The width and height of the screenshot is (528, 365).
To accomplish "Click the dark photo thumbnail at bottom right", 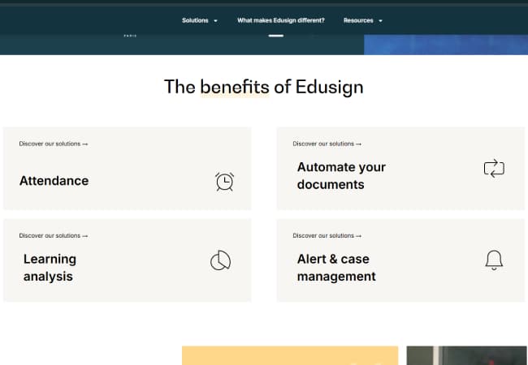I will click(x=466, y=355).
